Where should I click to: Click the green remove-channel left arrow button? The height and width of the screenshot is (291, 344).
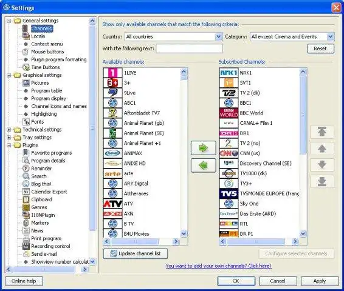204,166
